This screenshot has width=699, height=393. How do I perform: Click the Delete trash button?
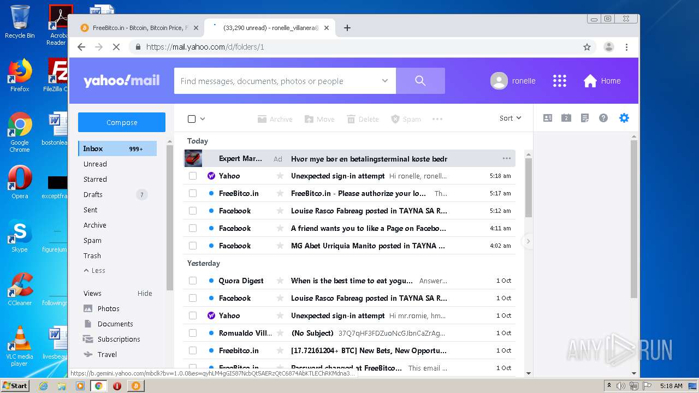point(363,119)
